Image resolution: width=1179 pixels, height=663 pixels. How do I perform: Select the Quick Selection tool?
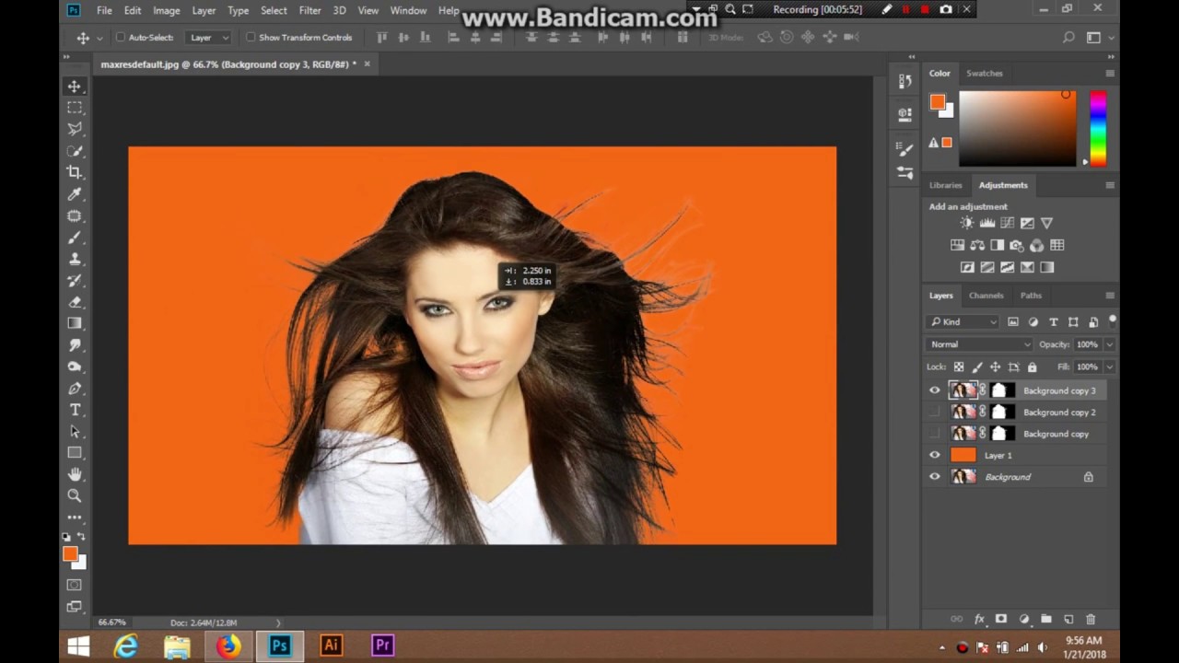pyautogui.click(x=75, y=151)
